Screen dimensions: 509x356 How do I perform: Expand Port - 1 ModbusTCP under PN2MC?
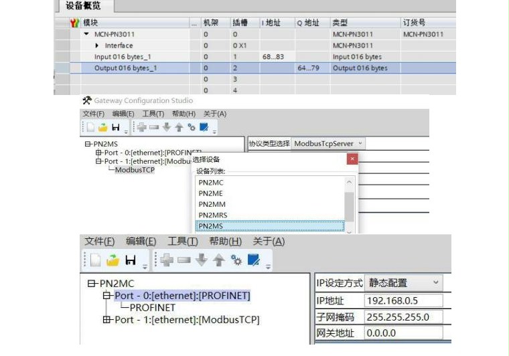pos(107,320)
